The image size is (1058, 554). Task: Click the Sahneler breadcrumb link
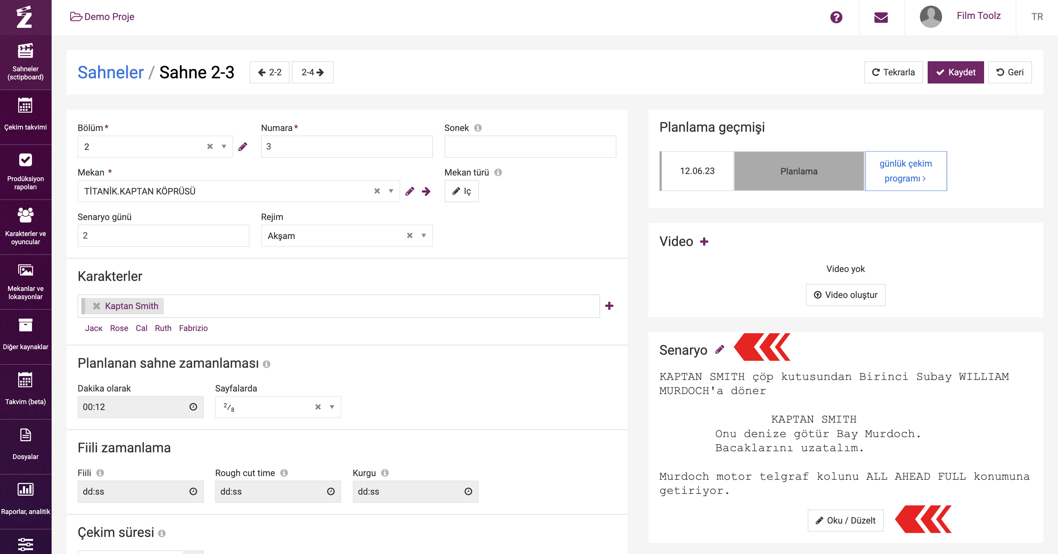click(111, 72)
